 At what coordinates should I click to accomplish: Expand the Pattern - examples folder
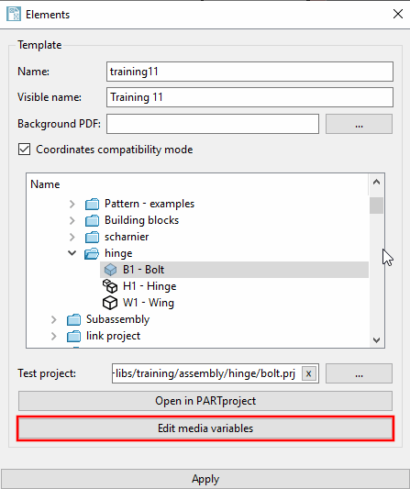(x=72, y=204)
